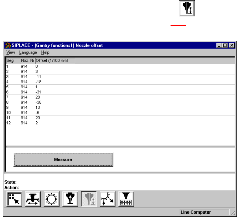This screenshot has width=240, height=221.
Task: Click the window resize grip in status bar
Action: tap(233, 213)
